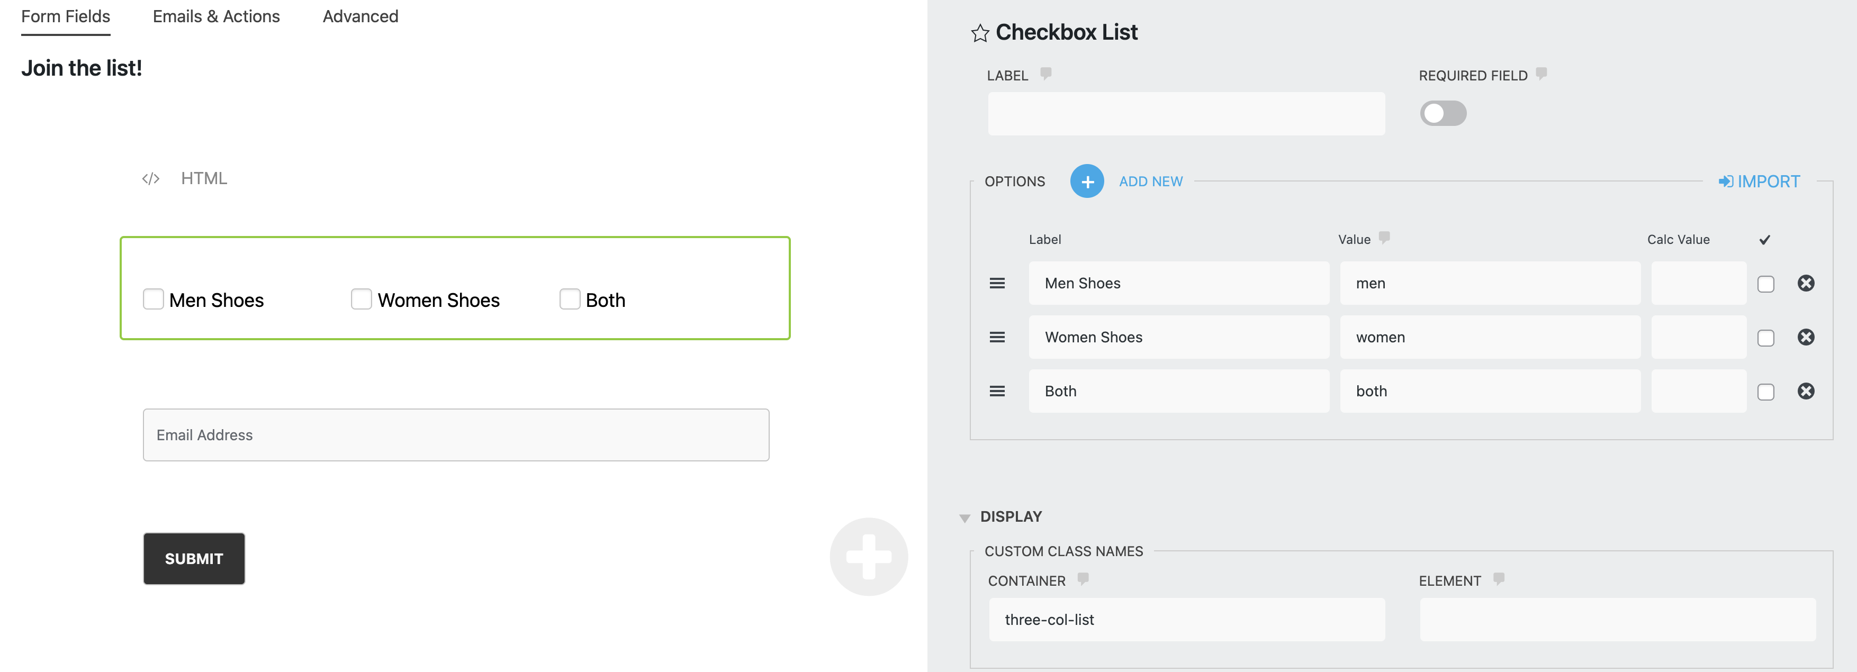Open the Value column tooltip
This screenshot has width=1857, height=672.
point(1384,238)
